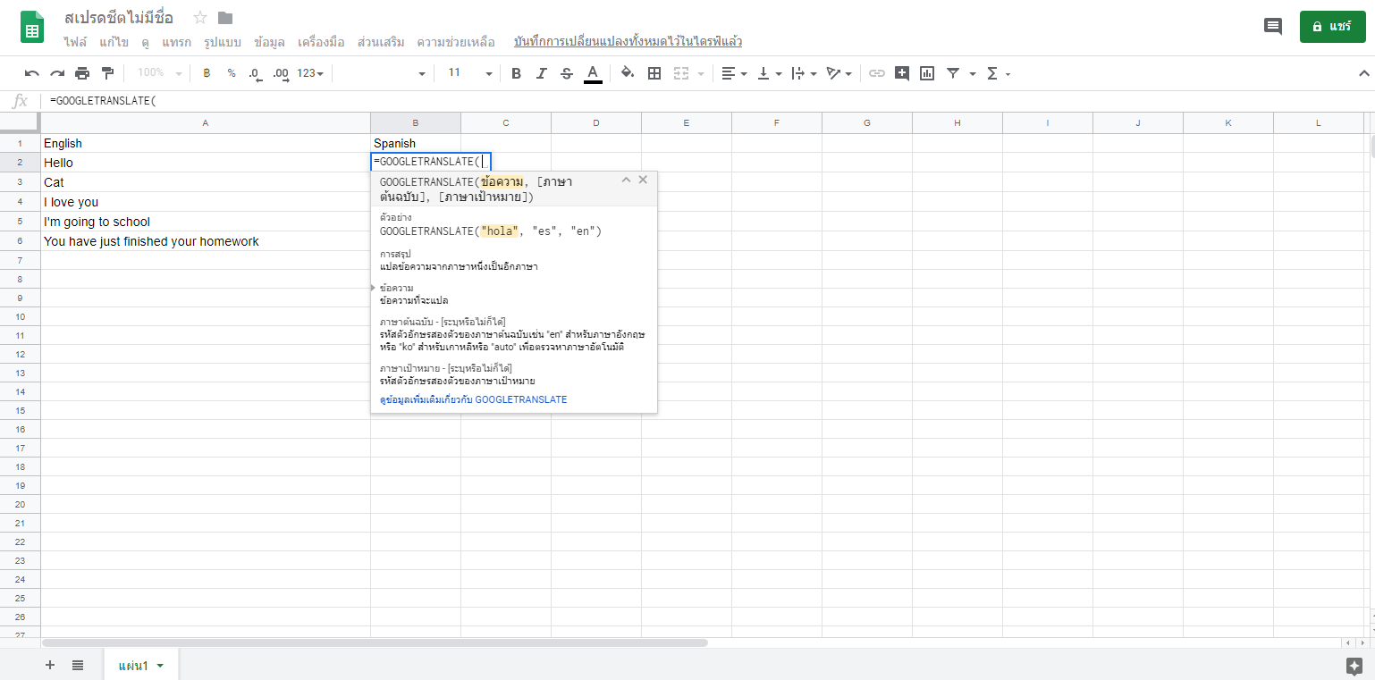Open the fill color picker

click(x=628, y=73)
